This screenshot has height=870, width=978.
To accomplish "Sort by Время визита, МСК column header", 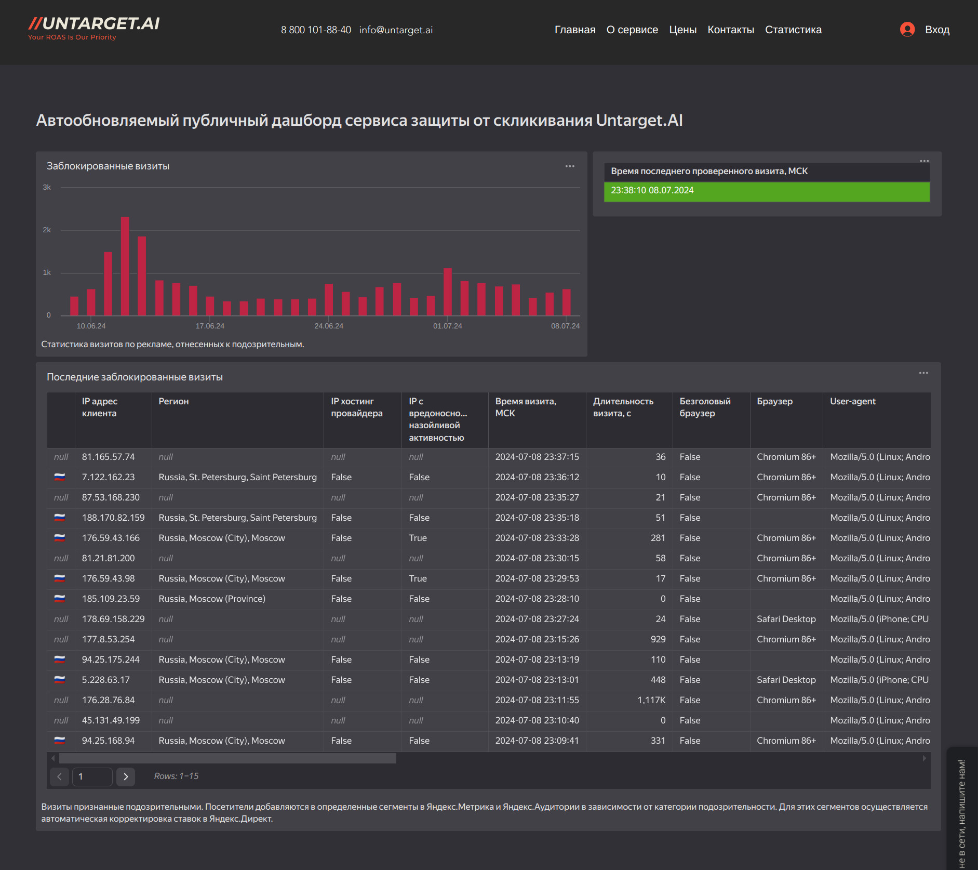I will tap(526, 407).
